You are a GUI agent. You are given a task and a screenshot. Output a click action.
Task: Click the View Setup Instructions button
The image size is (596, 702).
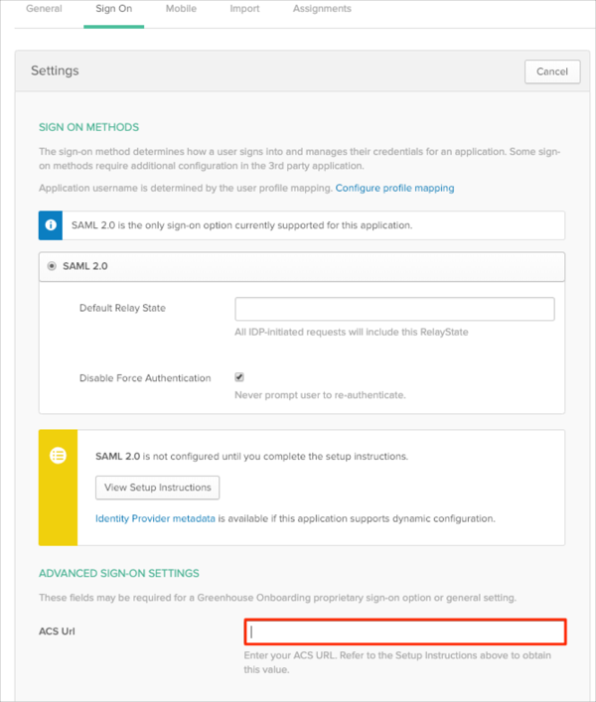pos(158,488)
